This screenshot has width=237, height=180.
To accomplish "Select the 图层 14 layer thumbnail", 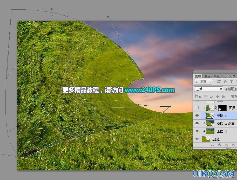I will click(x=210, y=115).
